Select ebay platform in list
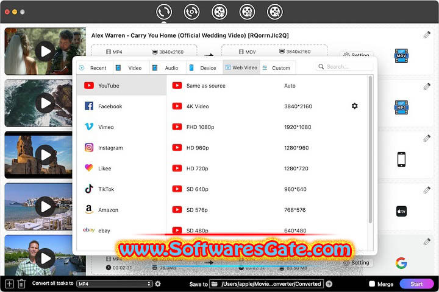This screenshot has width=439, height=292. [x=121, y=230]
